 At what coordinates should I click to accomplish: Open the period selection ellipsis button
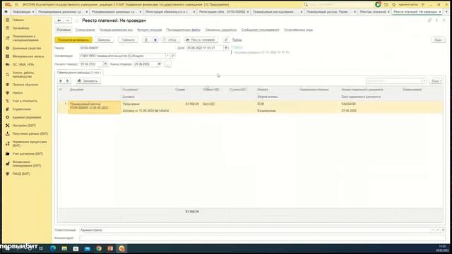click(x=168, y=64)
